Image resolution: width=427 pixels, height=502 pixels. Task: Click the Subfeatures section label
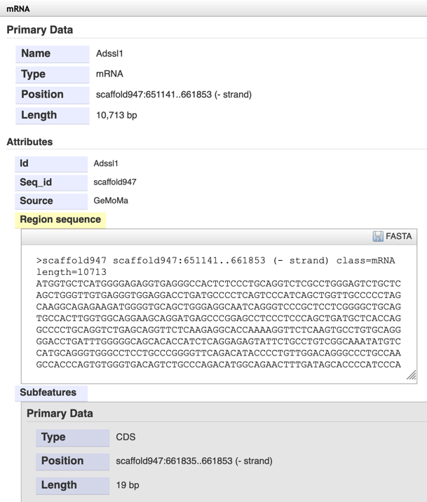click(x=48, y=393)
